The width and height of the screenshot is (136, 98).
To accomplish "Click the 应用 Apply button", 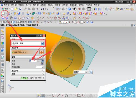I will pos(32,78).
